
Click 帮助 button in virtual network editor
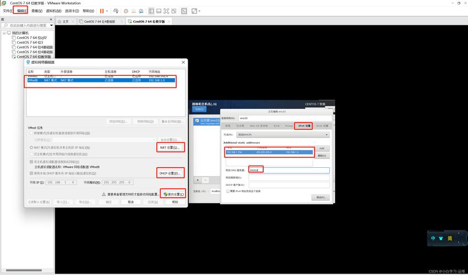[x=175, y=202]
